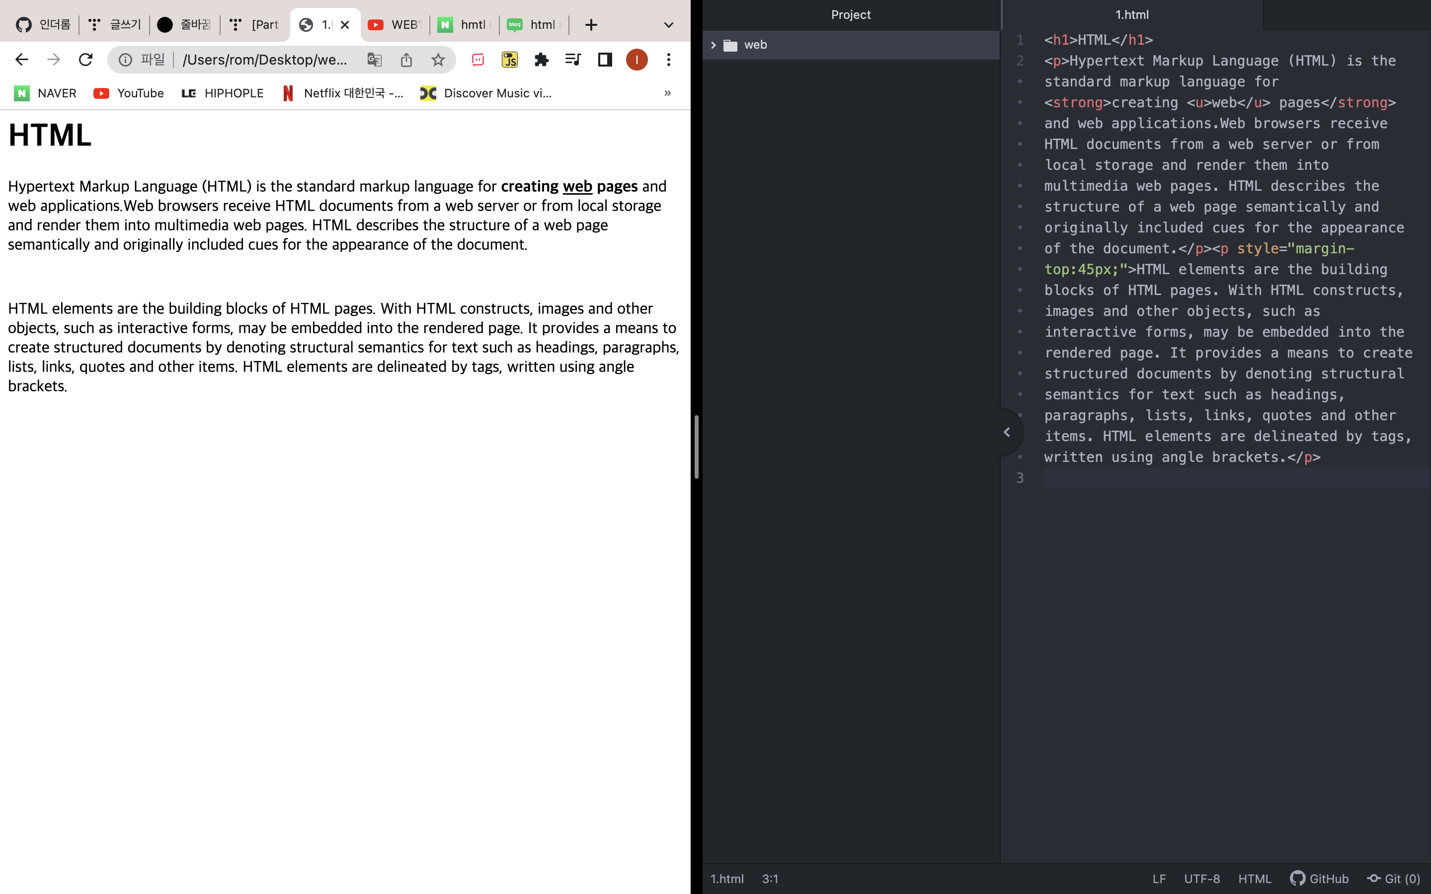This screenshot has height=894, width=1431.
Task: Collapse the tree view with arrow handle
Action: click(1007, 432)
